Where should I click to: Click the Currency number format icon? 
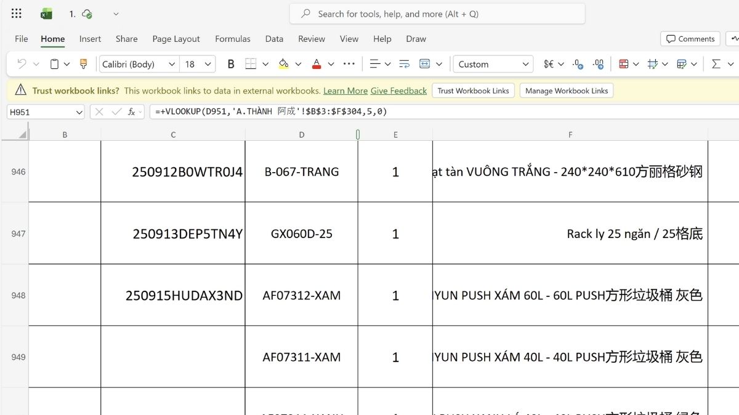click(x=548, y=63)
